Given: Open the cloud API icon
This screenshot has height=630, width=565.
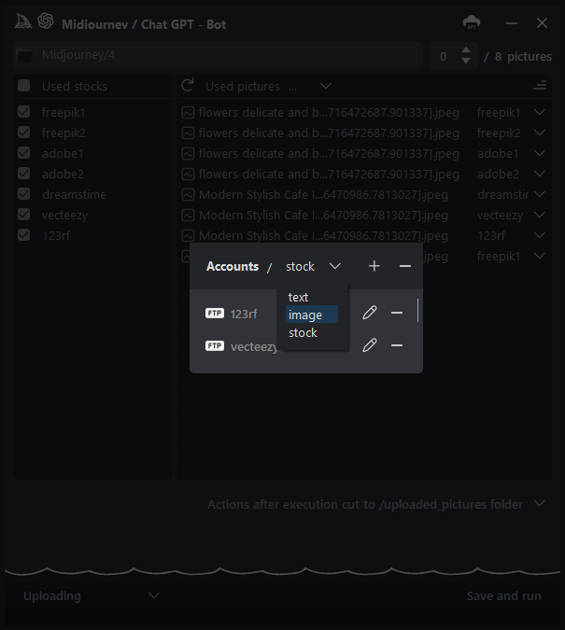Looking at the screenshot, I should (x=472, y=22).
